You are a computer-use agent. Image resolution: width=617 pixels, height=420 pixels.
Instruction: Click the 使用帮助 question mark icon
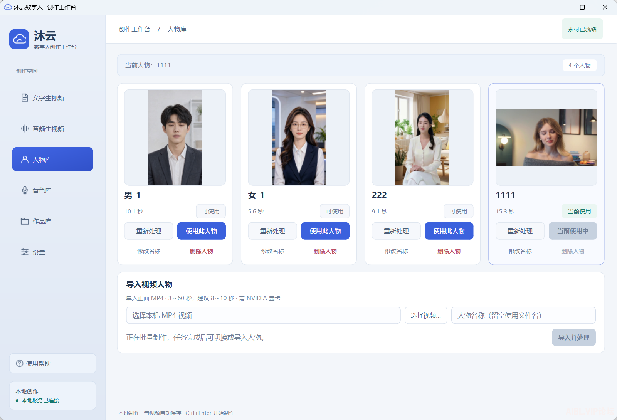click(20, 363)
